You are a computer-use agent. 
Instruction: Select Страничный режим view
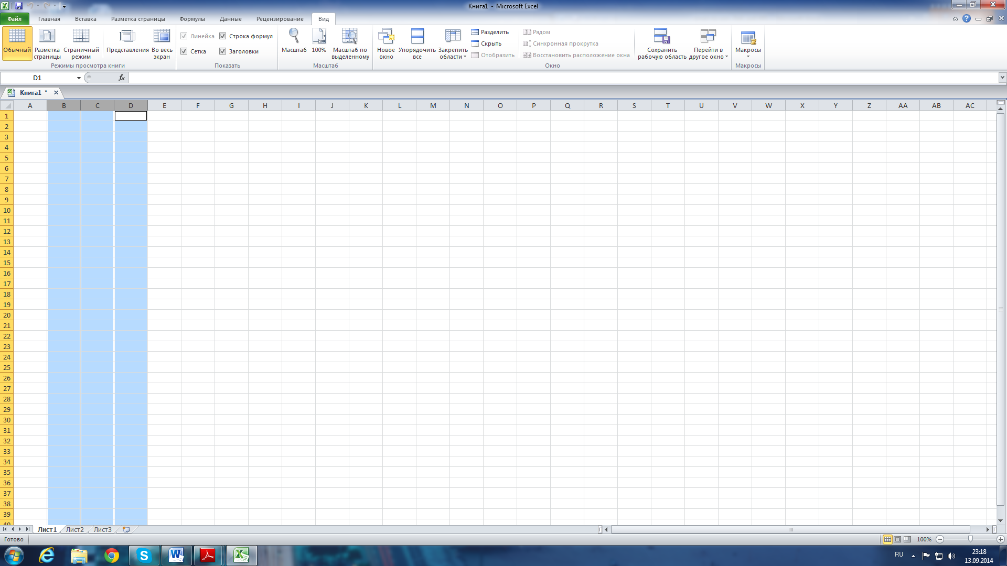tap(81, 43)
